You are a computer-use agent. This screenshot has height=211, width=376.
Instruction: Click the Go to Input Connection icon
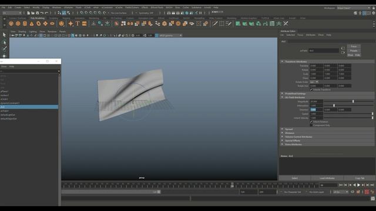343,48
